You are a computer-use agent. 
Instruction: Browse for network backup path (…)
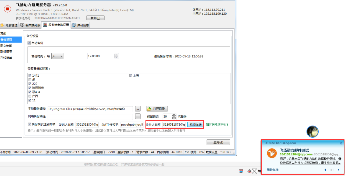pos(138,117)
